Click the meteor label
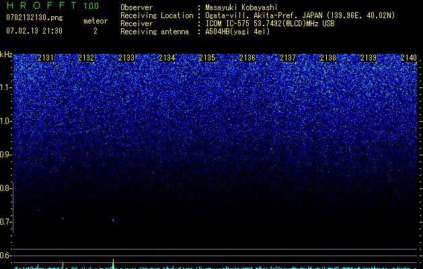Screen dimensions: 423x269 click(95, 21)
